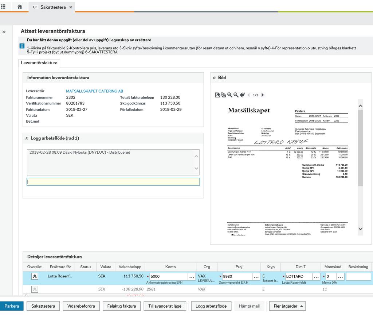373x315 pixels.
Task: Expand the collapsed left sidebar
Action: 4,32
